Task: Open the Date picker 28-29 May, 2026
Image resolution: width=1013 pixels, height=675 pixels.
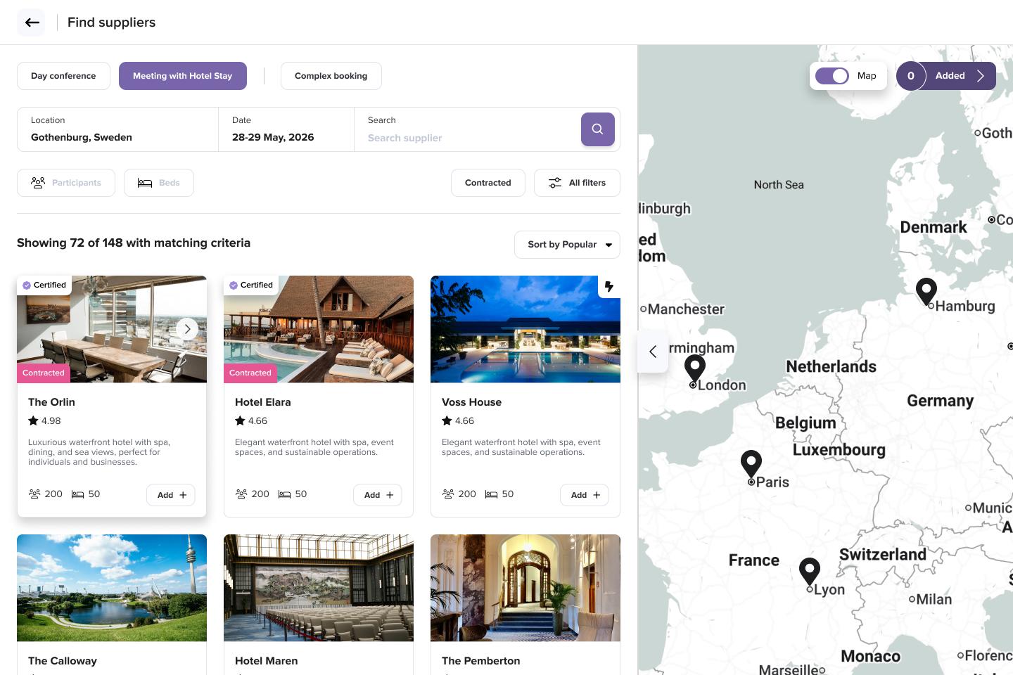Action: (286, 129)
